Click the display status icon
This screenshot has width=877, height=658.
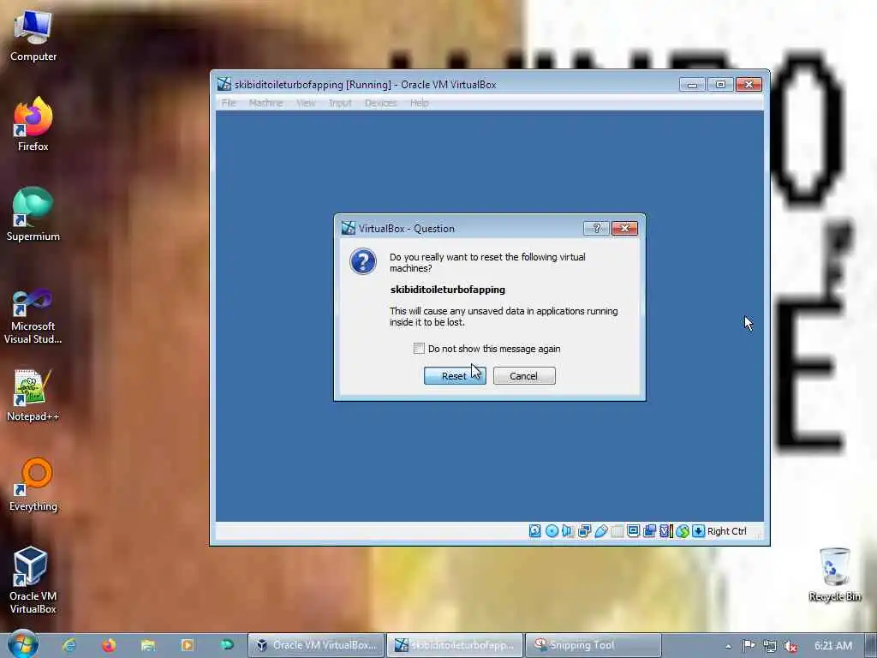[633, 531]
